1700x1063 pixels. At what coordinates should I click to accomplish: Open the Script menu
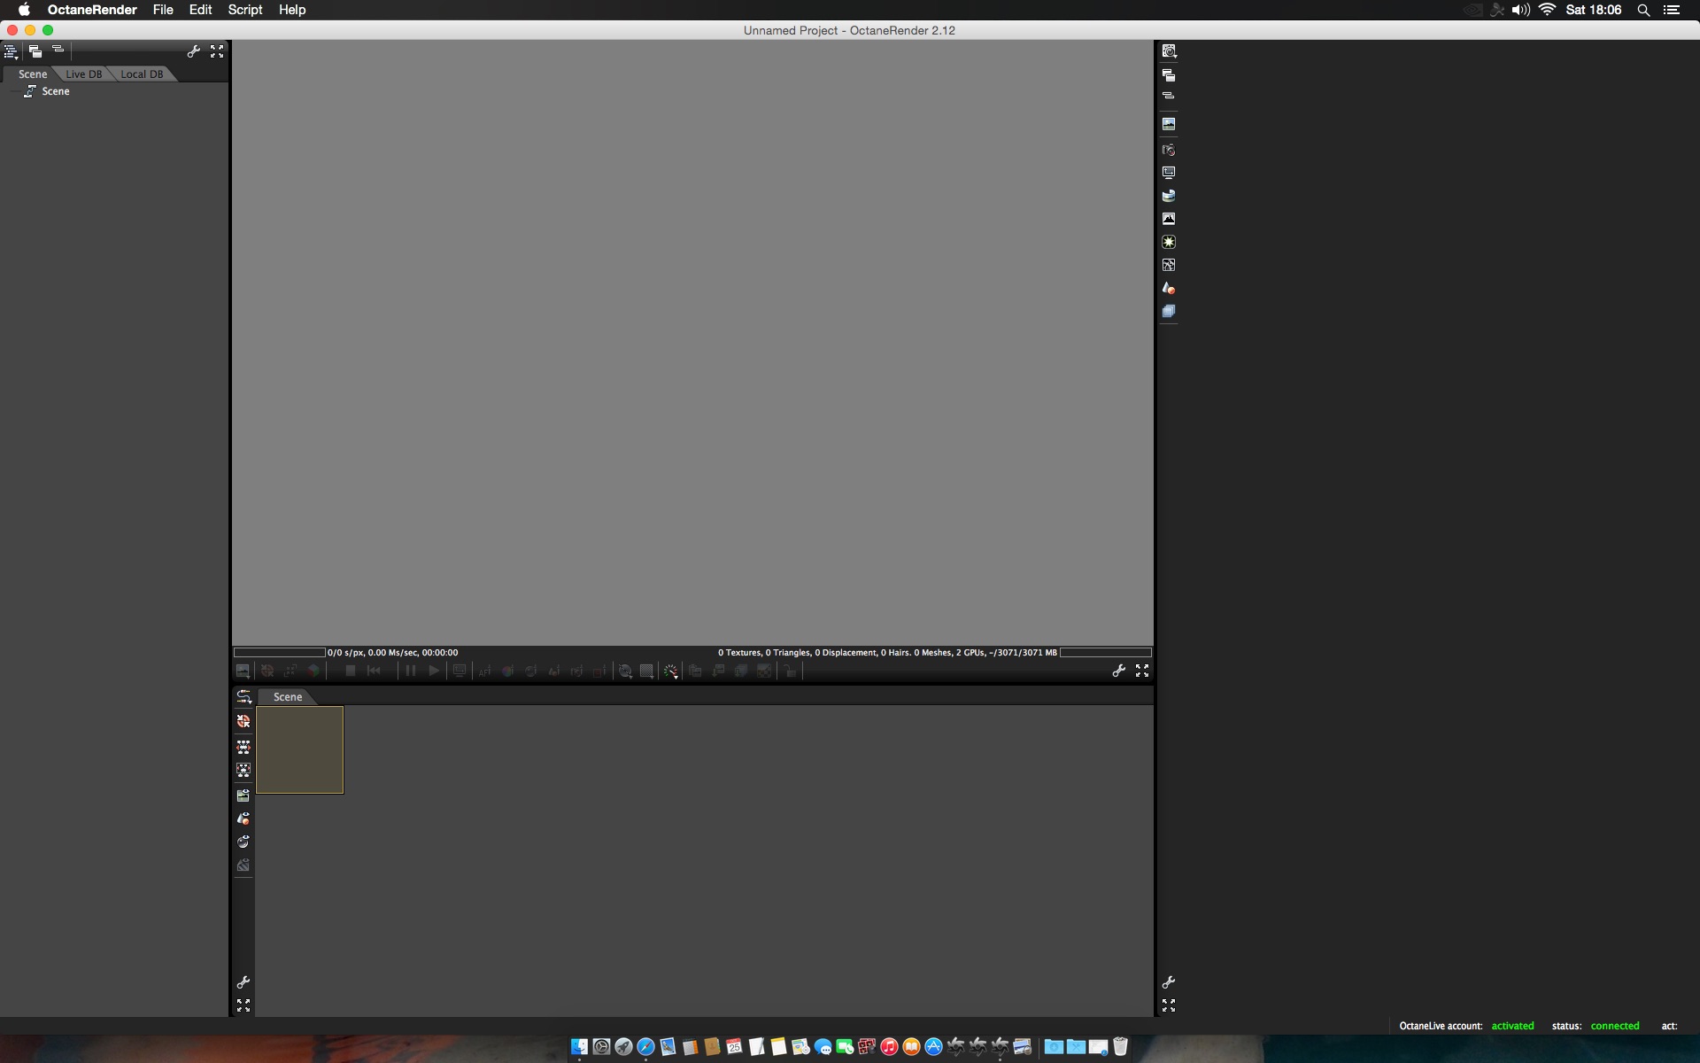click(244, 10)
